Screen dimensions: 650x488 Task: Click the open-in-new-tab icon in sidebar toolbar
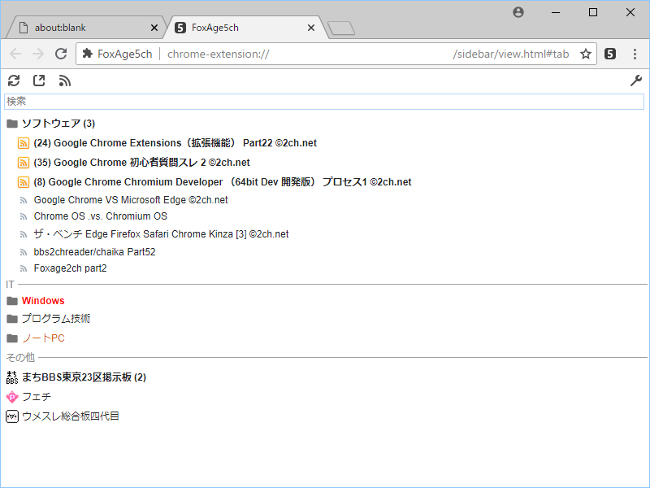click(39, 81)
